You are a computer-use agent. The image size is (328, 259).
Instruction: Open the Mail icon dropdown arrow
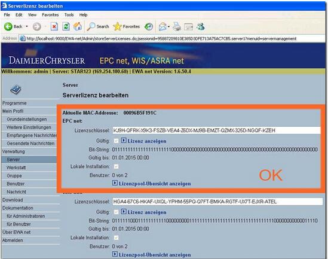168,26
